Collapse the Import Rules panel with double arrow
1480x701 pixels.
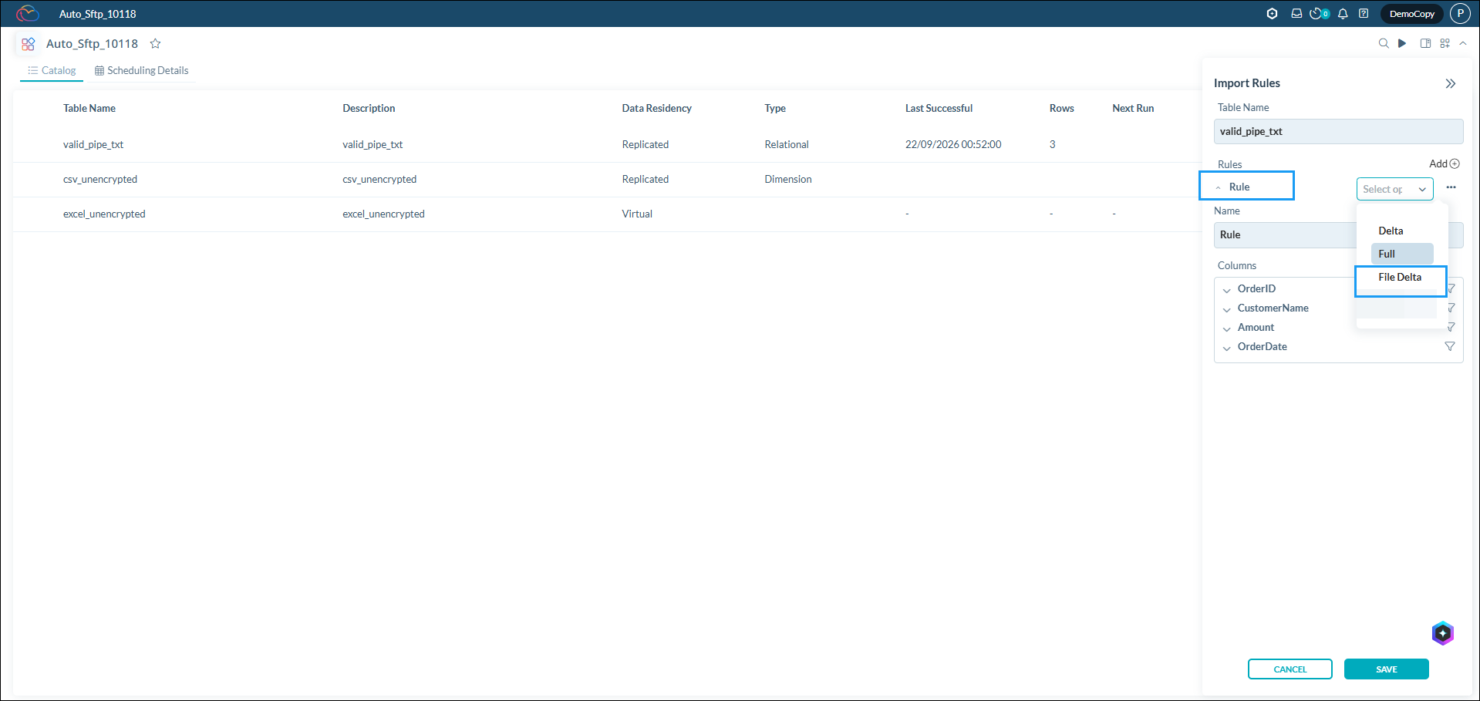(1451, 83)
